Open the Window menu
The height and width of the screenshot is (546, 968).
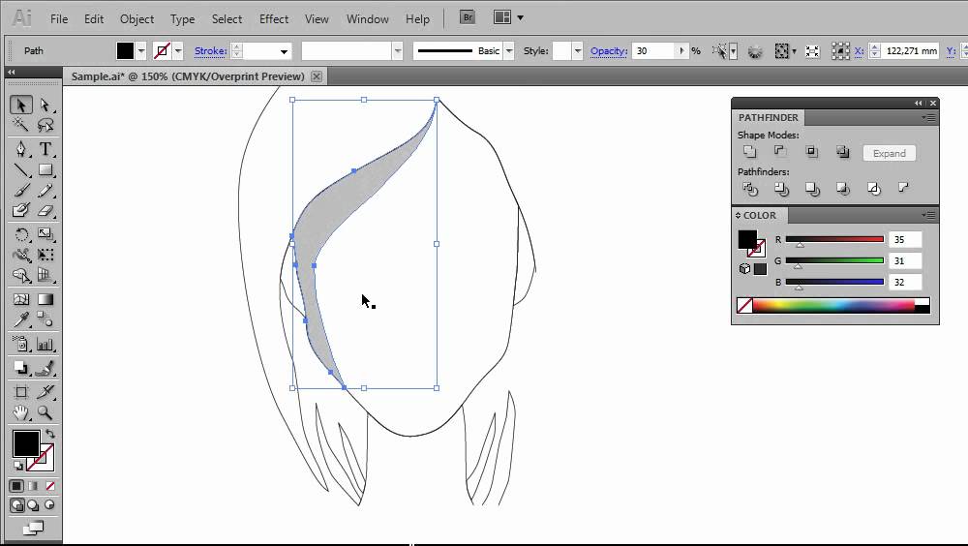367,19
